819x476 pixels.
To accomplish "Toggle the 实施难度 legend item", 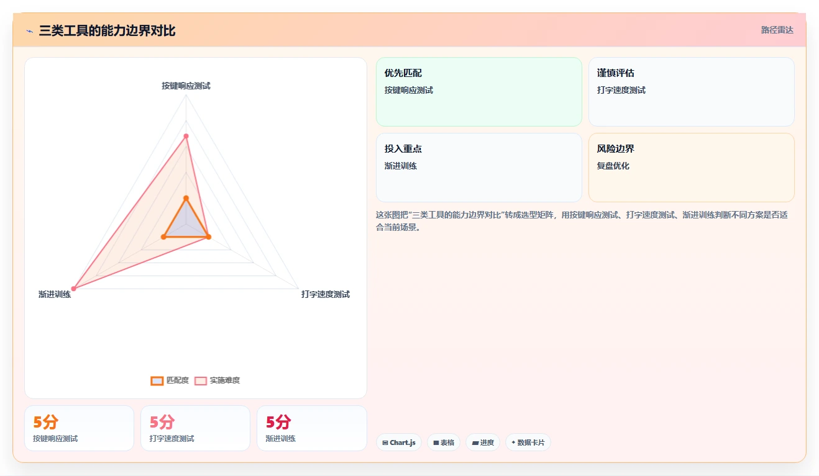I will pyautogui.click(x=217, y=380).
